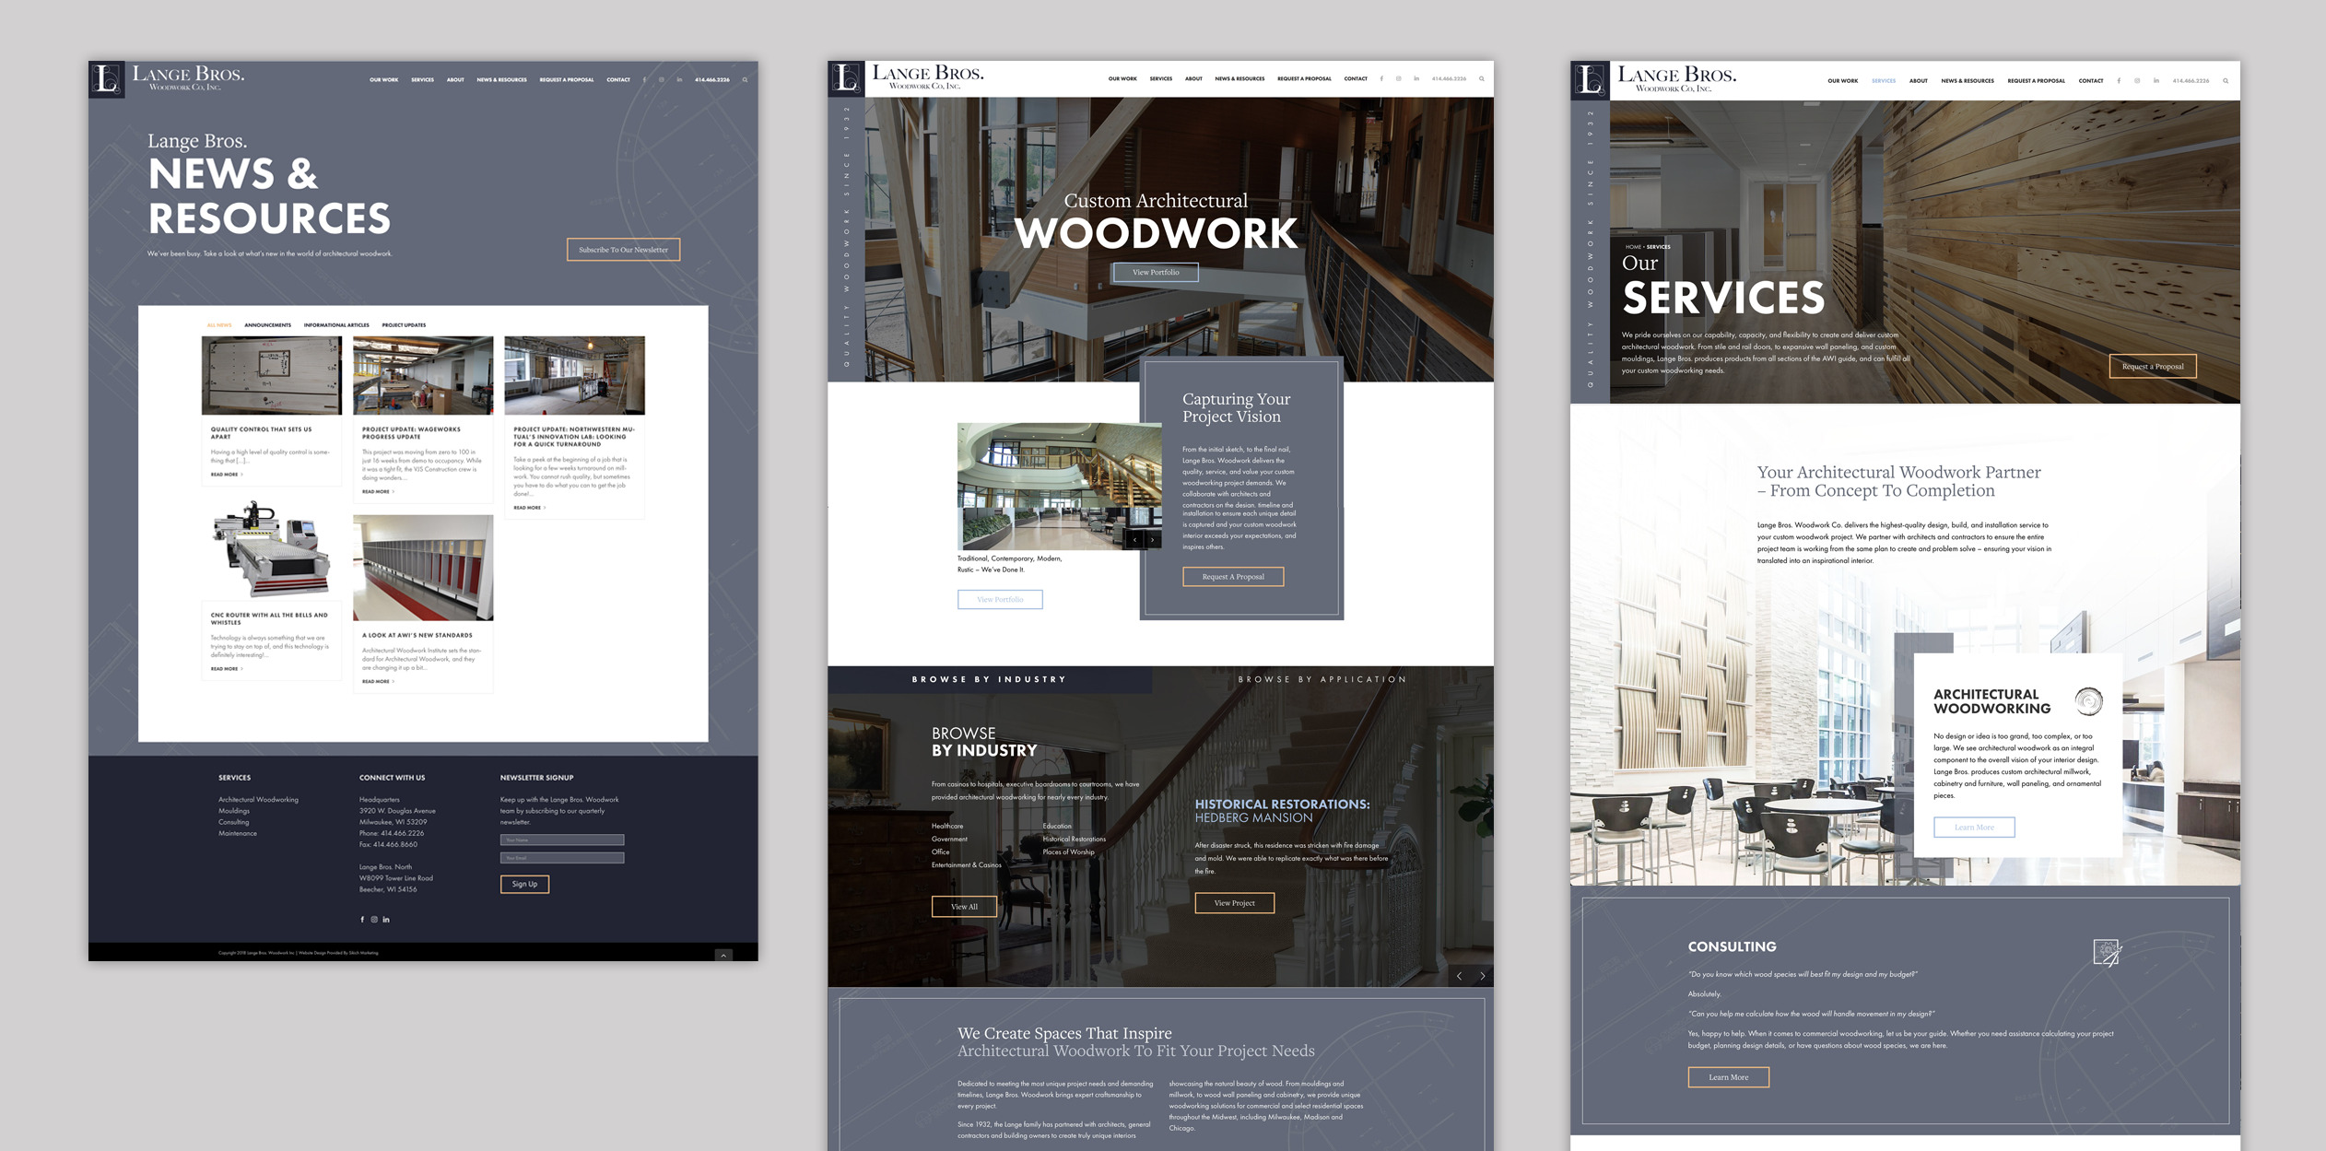The width and height of the screenshot is (2326, 1151).
Task: Select the Announcements news filter tab
Action: (267, 325)
